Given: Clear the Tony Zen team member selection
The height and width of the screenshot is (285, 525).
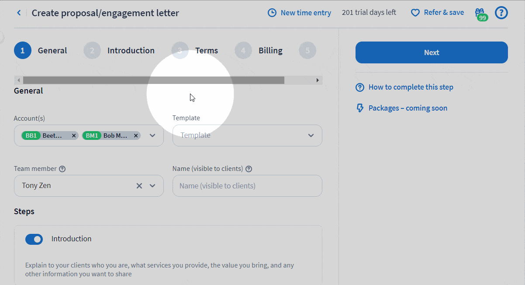Looking at the screenshot, I should 139,186.
